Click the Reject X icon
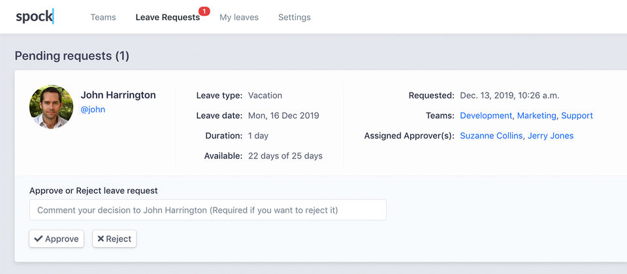 (101, 239)
